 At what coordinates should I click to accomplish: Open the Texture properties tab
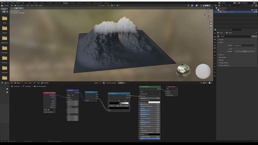215,76
